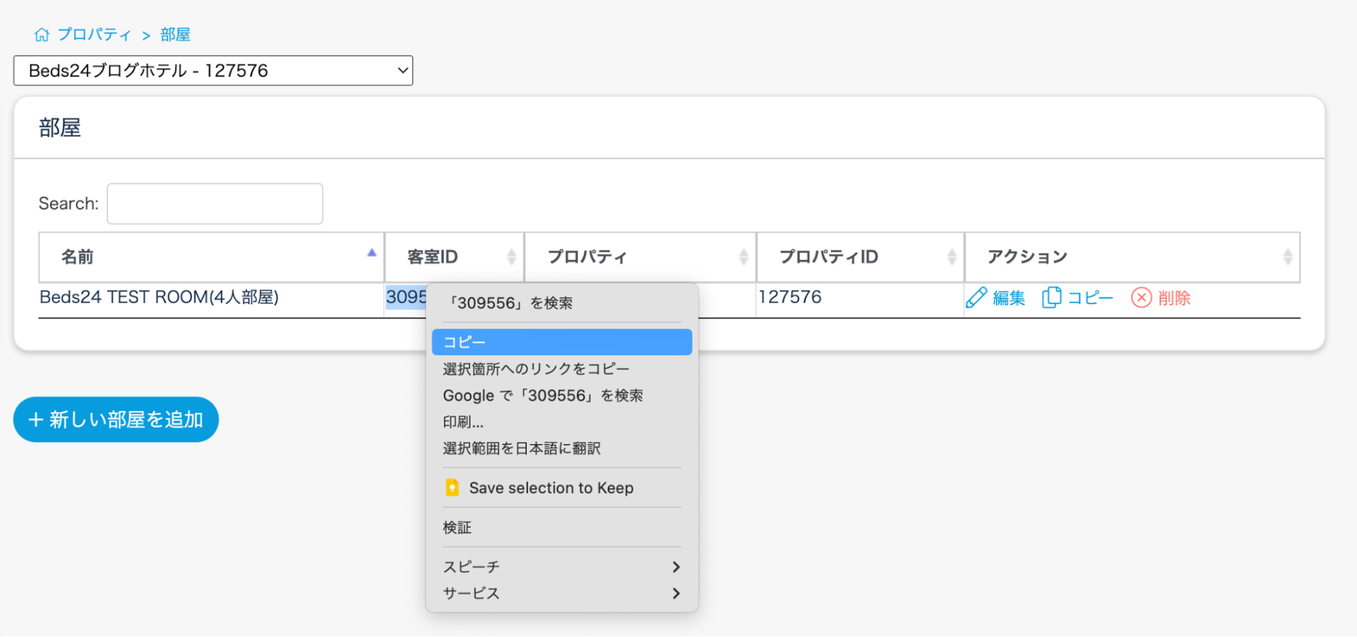Screen dimensions: 1357x637
Task: Click Google で「309556」を検索 menu item
Action: click(x=542, y=396)
